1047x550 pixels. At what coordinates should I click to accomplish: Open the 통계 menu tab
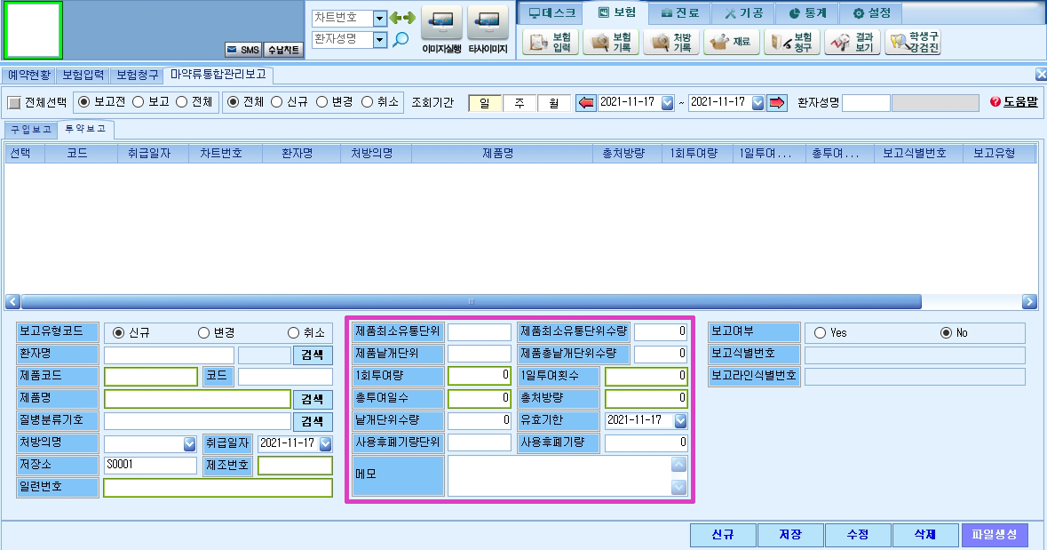click(806, 12)
